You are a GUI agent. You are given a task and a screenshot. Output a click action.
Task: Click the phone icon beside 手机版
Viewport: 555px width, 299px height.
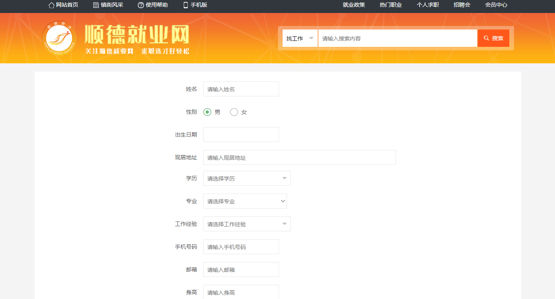click(x=186, y=5)
